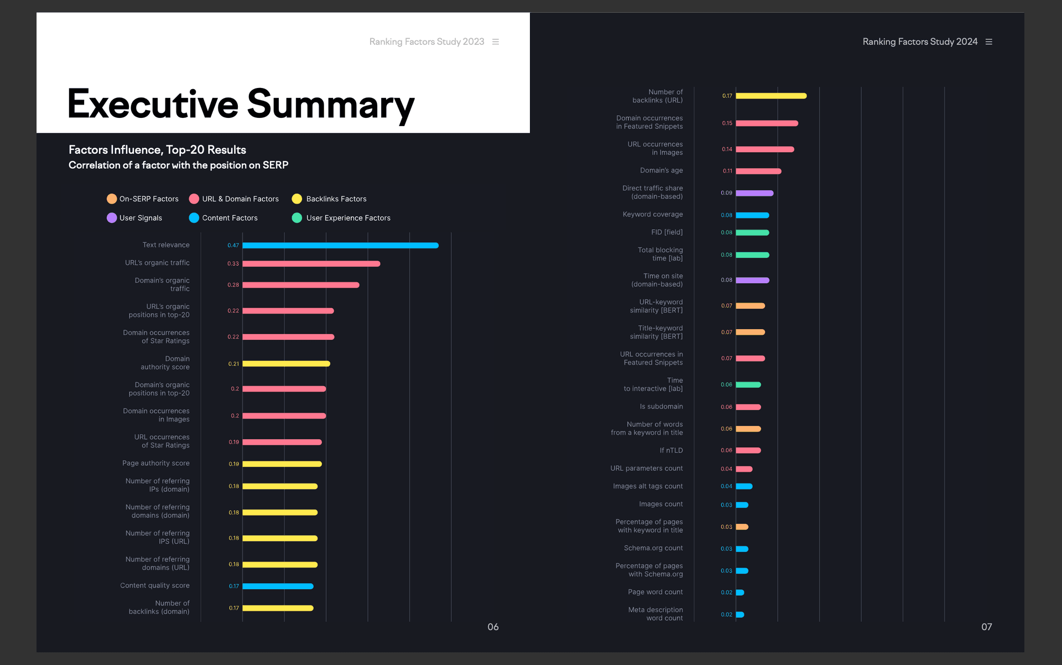Click the 'If nTLD' label
The width and height of the screenshot is (1062, 665).
pyautogui.click(x=671, y=450)
